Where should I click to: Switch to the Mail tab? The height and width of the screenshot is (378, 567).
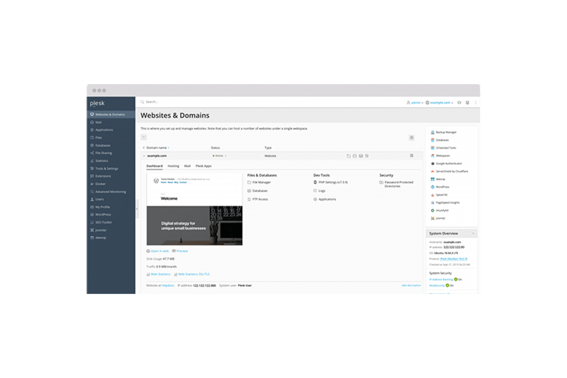click(187, 166)
